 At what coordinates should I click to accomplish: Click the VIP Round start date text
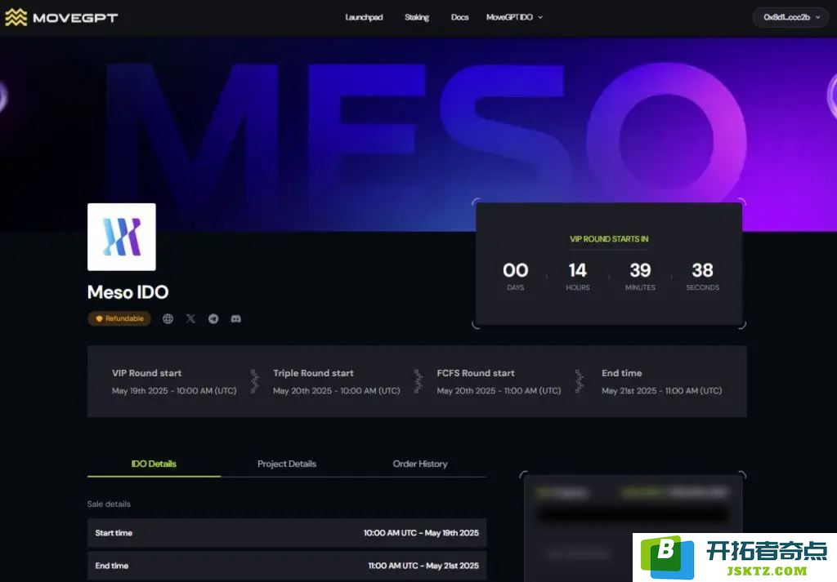[174, 391]
